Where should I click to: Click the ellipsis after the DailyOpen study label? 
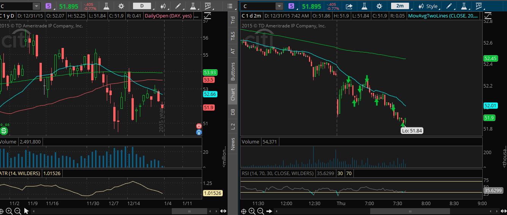coord(196,16)
